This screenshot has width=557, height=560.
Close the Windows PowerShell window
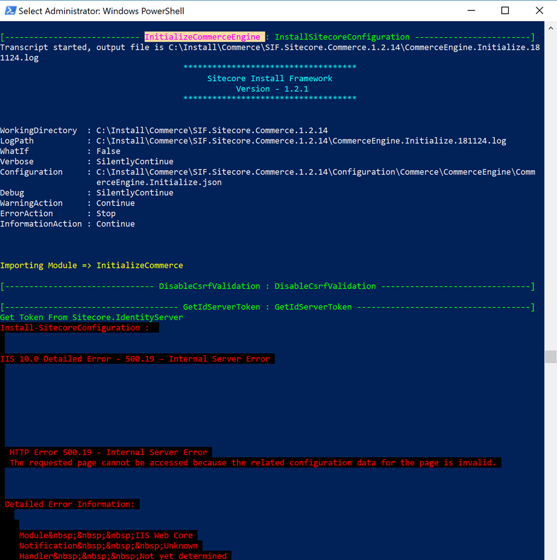point(539,11)
